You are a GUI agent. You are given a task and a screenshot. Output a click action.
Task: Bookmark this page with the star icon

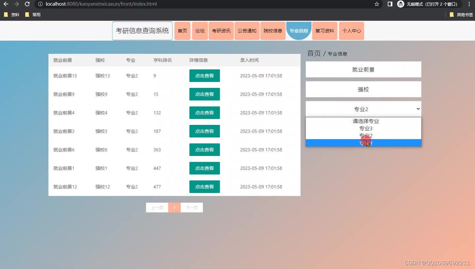pos(377,4)
